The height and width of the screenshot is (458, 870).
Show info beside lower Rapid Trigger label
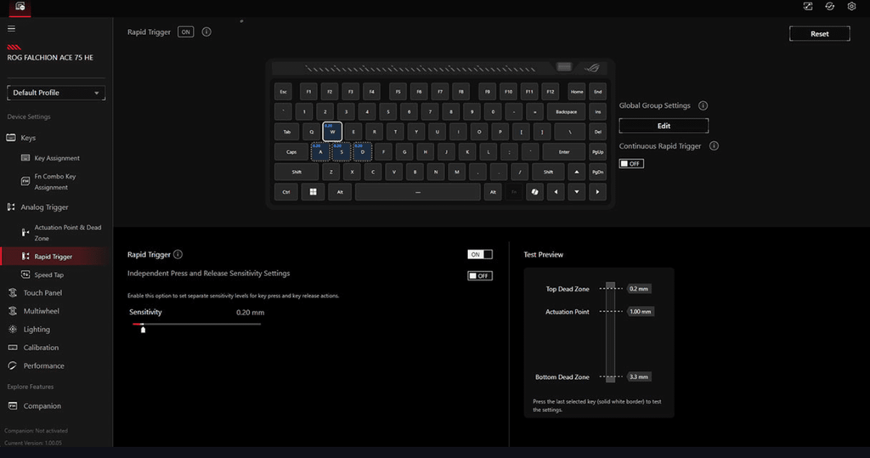click(x=178, y=254)
